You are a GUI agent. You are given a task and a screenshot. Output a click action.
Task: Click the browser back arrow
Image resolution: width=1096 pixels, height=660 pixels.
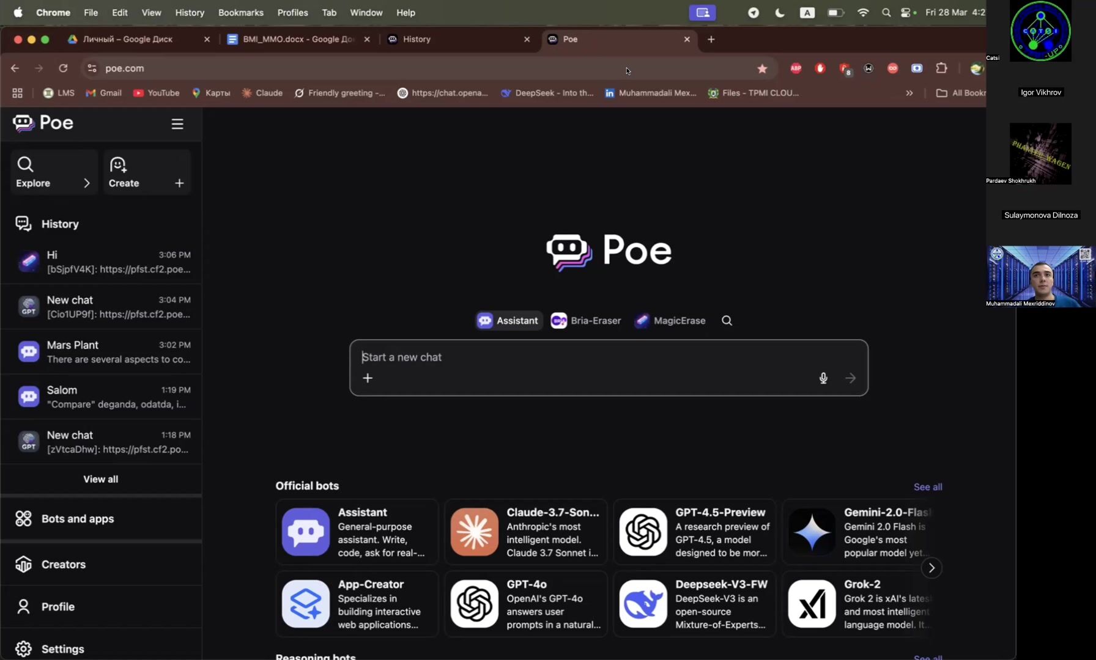[x=15, y=68]
